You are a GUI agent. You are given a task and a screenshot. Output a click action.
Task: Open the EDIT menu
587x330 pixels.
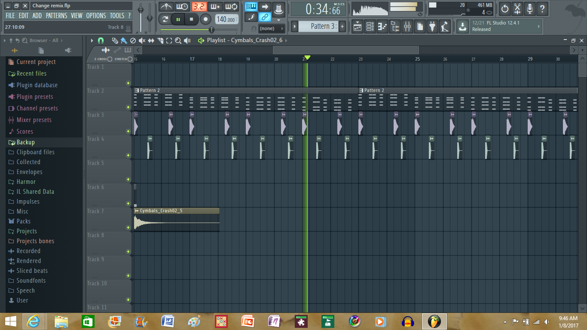pos(24,15)
